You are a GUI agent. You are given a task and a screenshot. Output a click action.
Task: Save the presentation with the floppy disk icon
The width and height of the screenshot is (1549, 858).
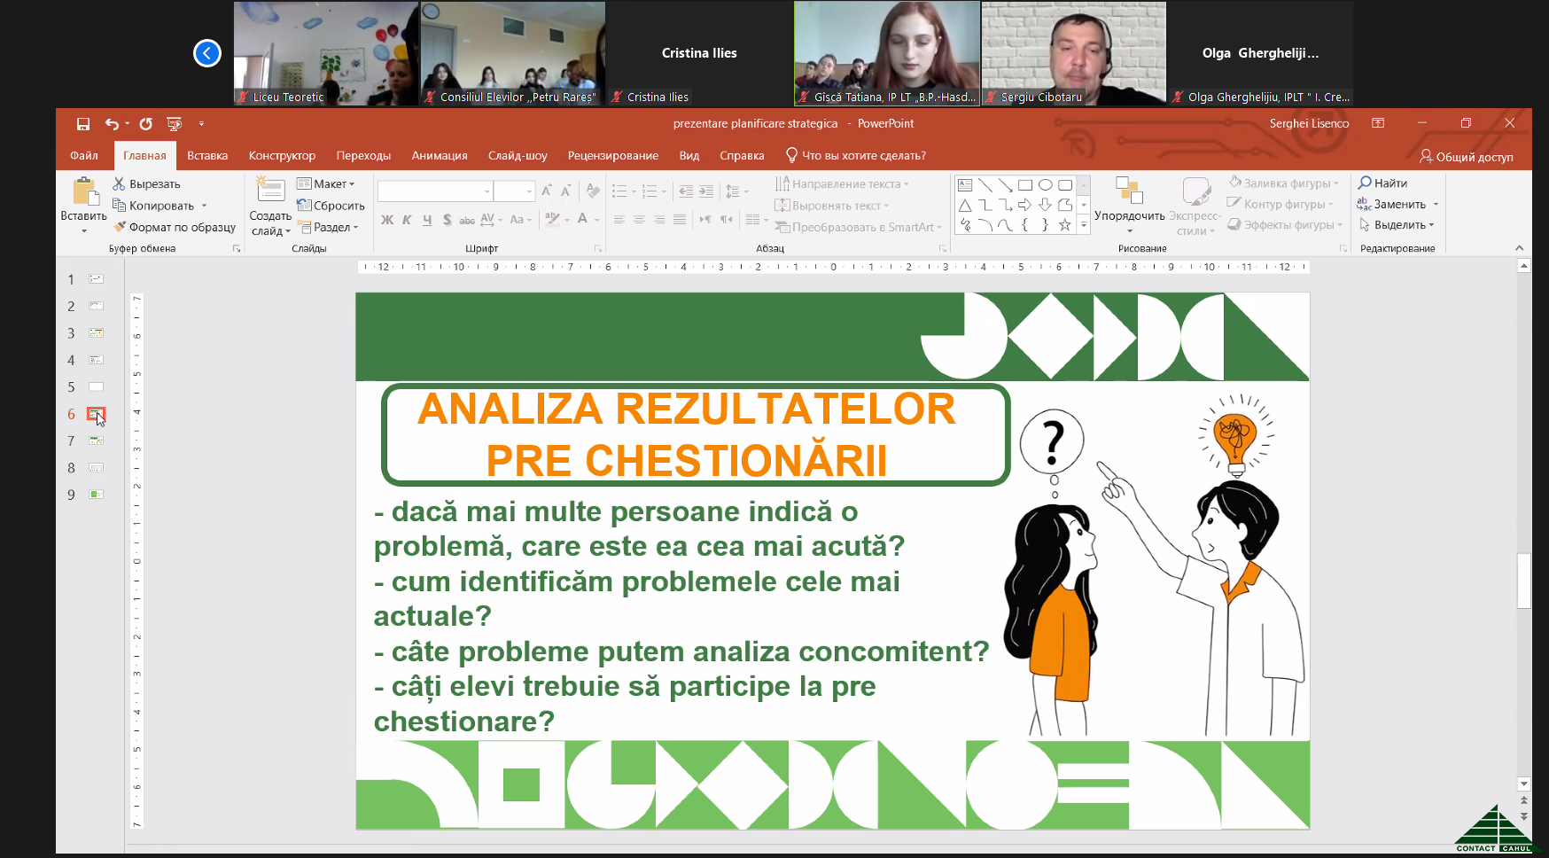tap(83, 124)
